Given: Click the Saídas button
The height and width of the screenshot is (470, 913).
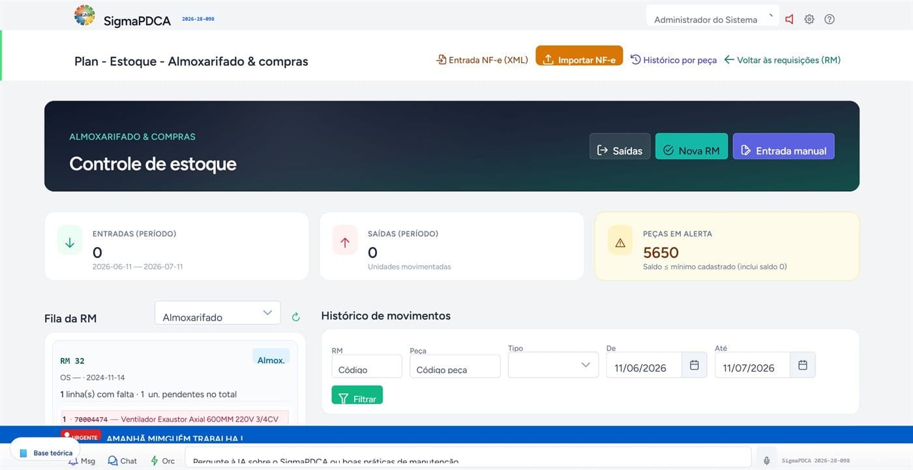Looking at the screenshot, I should [x=620, y=147].
